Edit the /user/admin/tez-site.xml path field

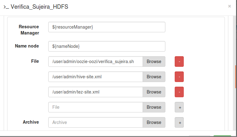[96, 92]
